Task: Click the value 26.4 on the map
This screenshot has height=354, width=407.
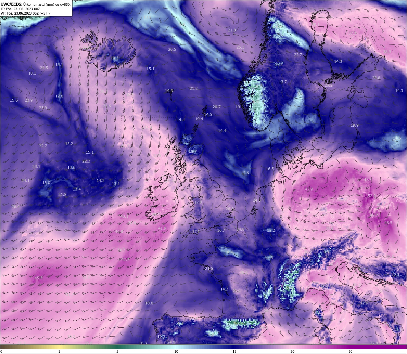Action: point(16,207)
